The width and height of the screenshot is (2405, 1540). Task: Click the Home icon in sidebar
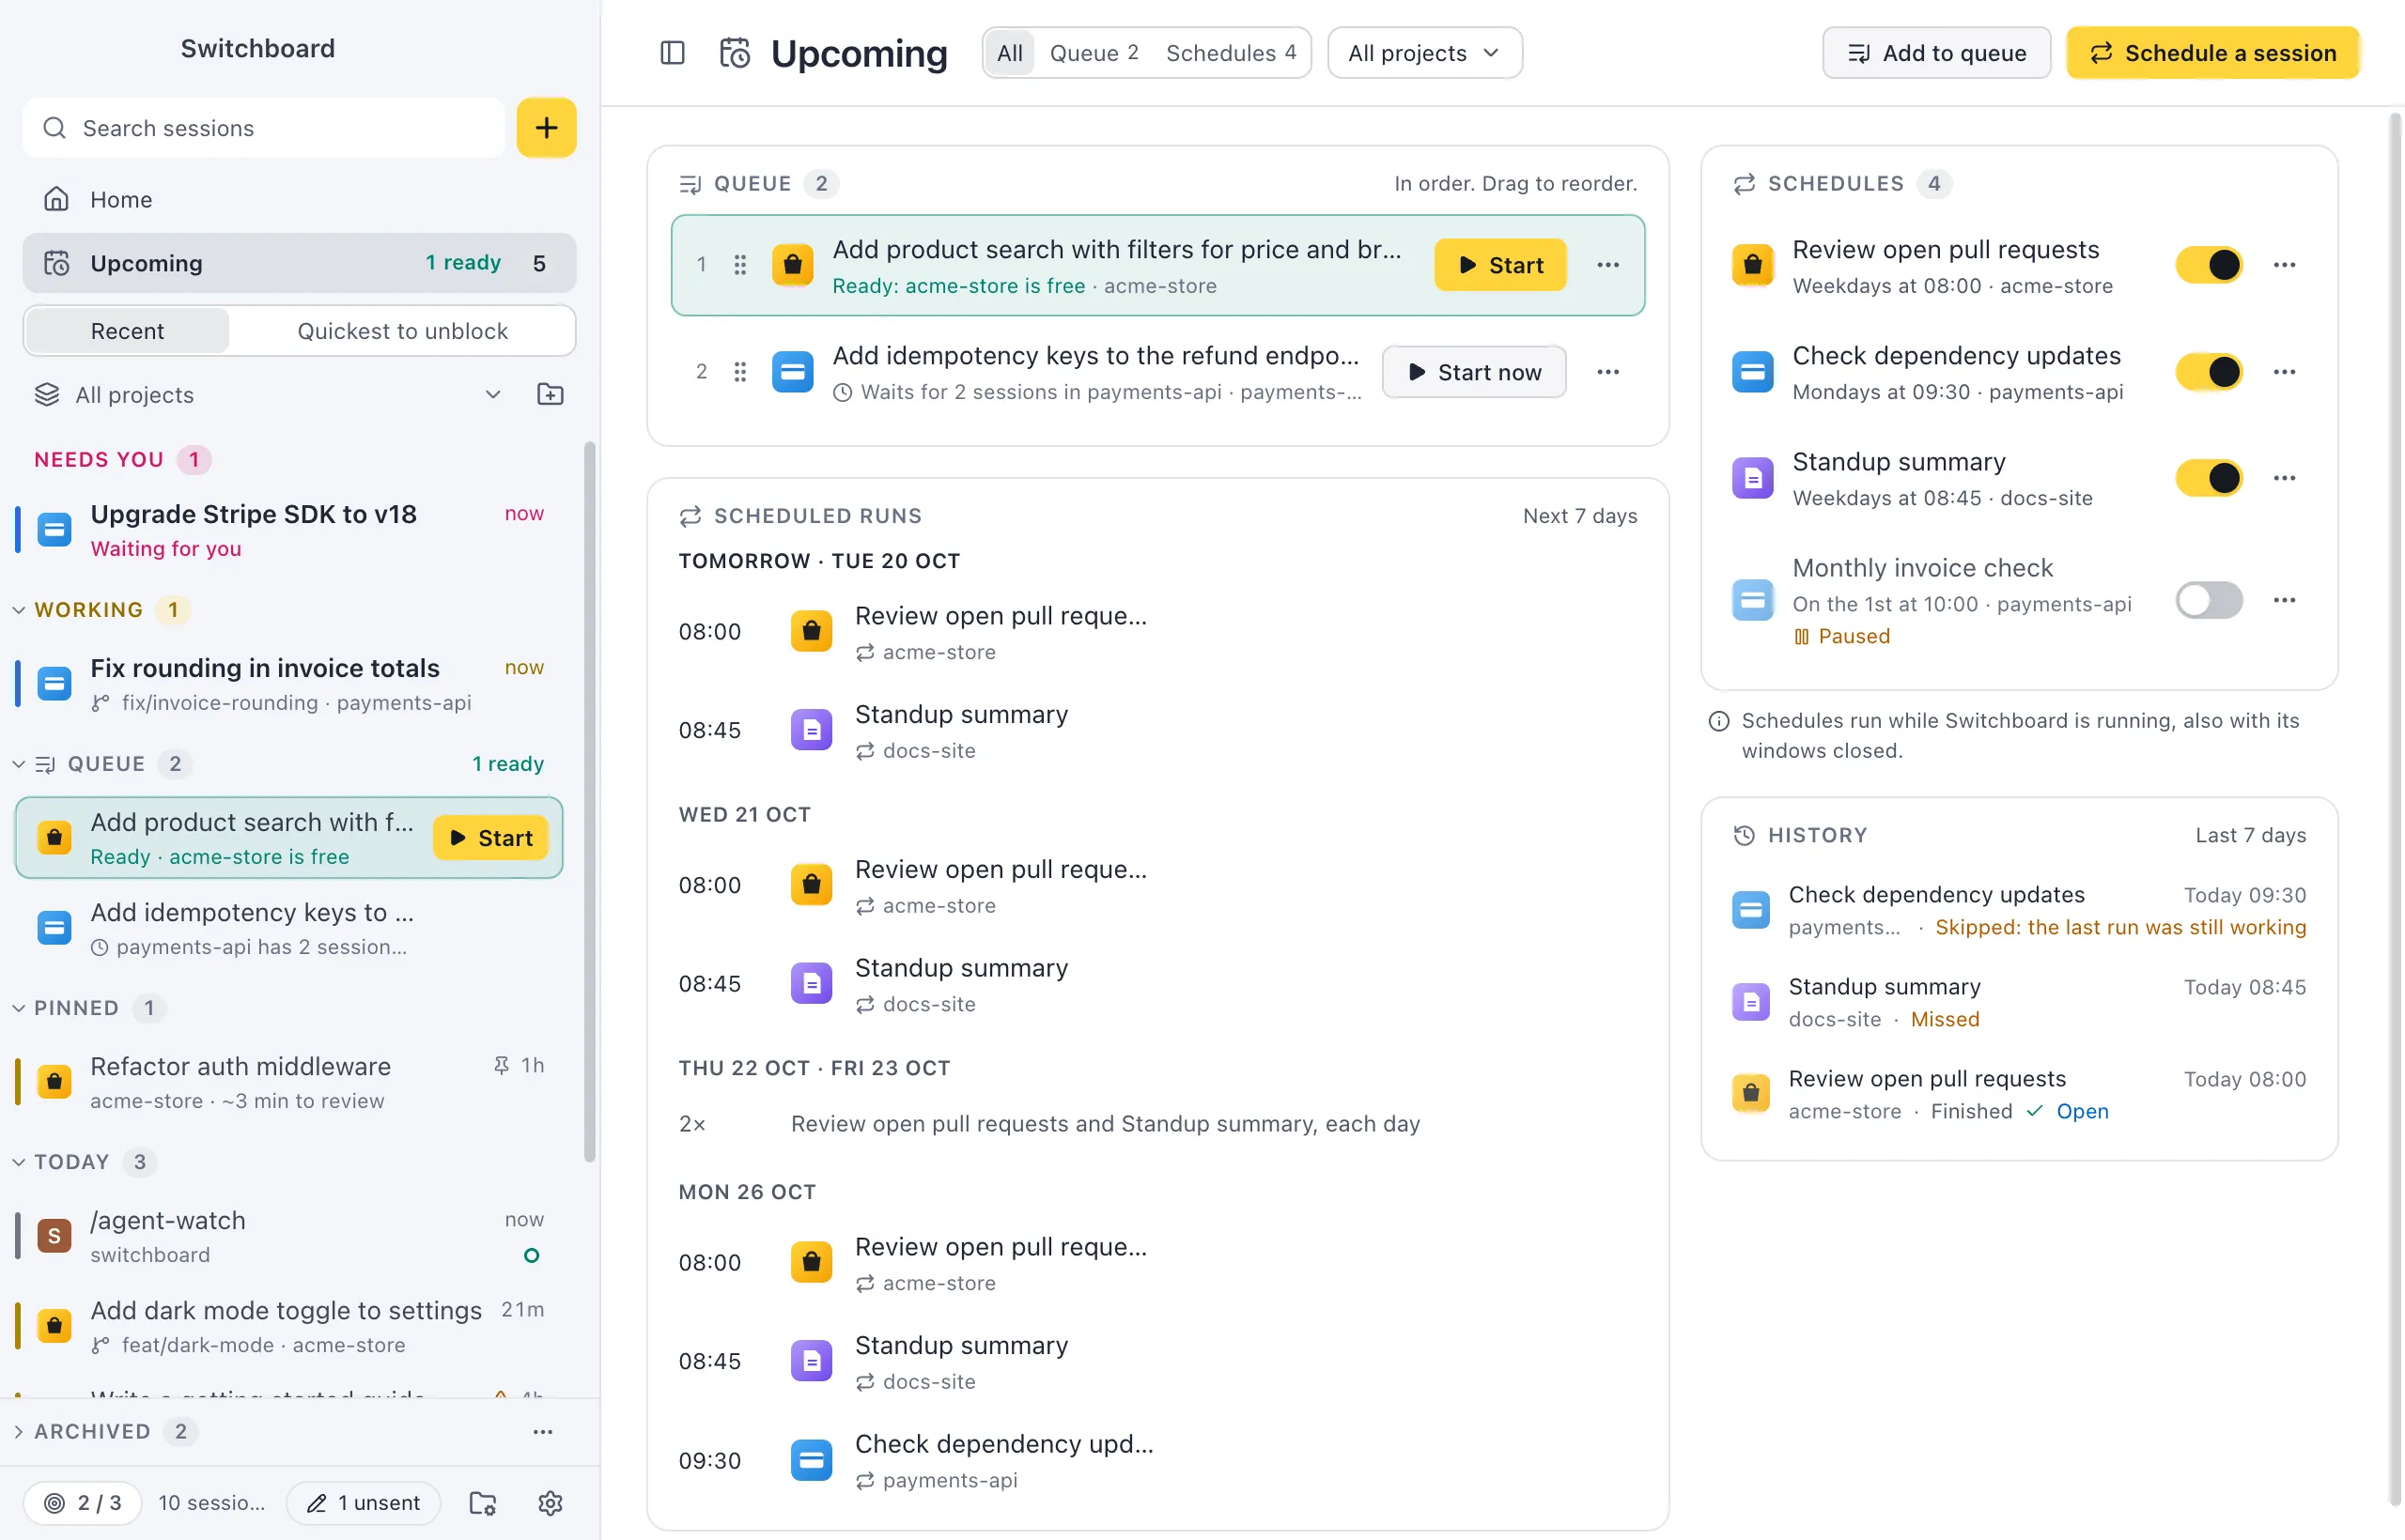click(x=56, y=199)
